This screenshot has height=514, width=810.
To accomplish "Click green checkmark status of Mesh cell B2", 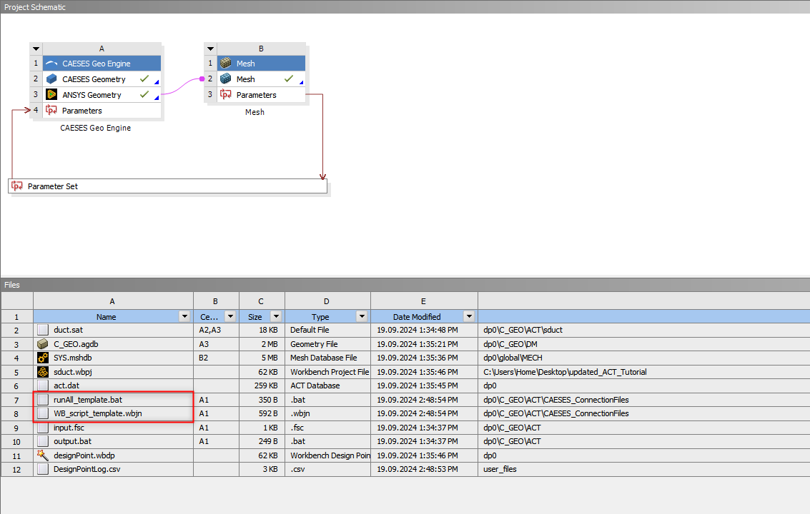I will pos(289,79).
